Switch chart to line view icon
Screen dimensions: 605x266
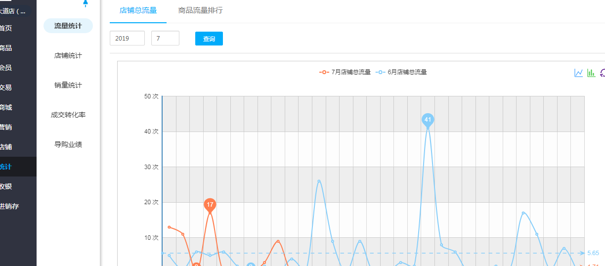click(x=578, y=73)
